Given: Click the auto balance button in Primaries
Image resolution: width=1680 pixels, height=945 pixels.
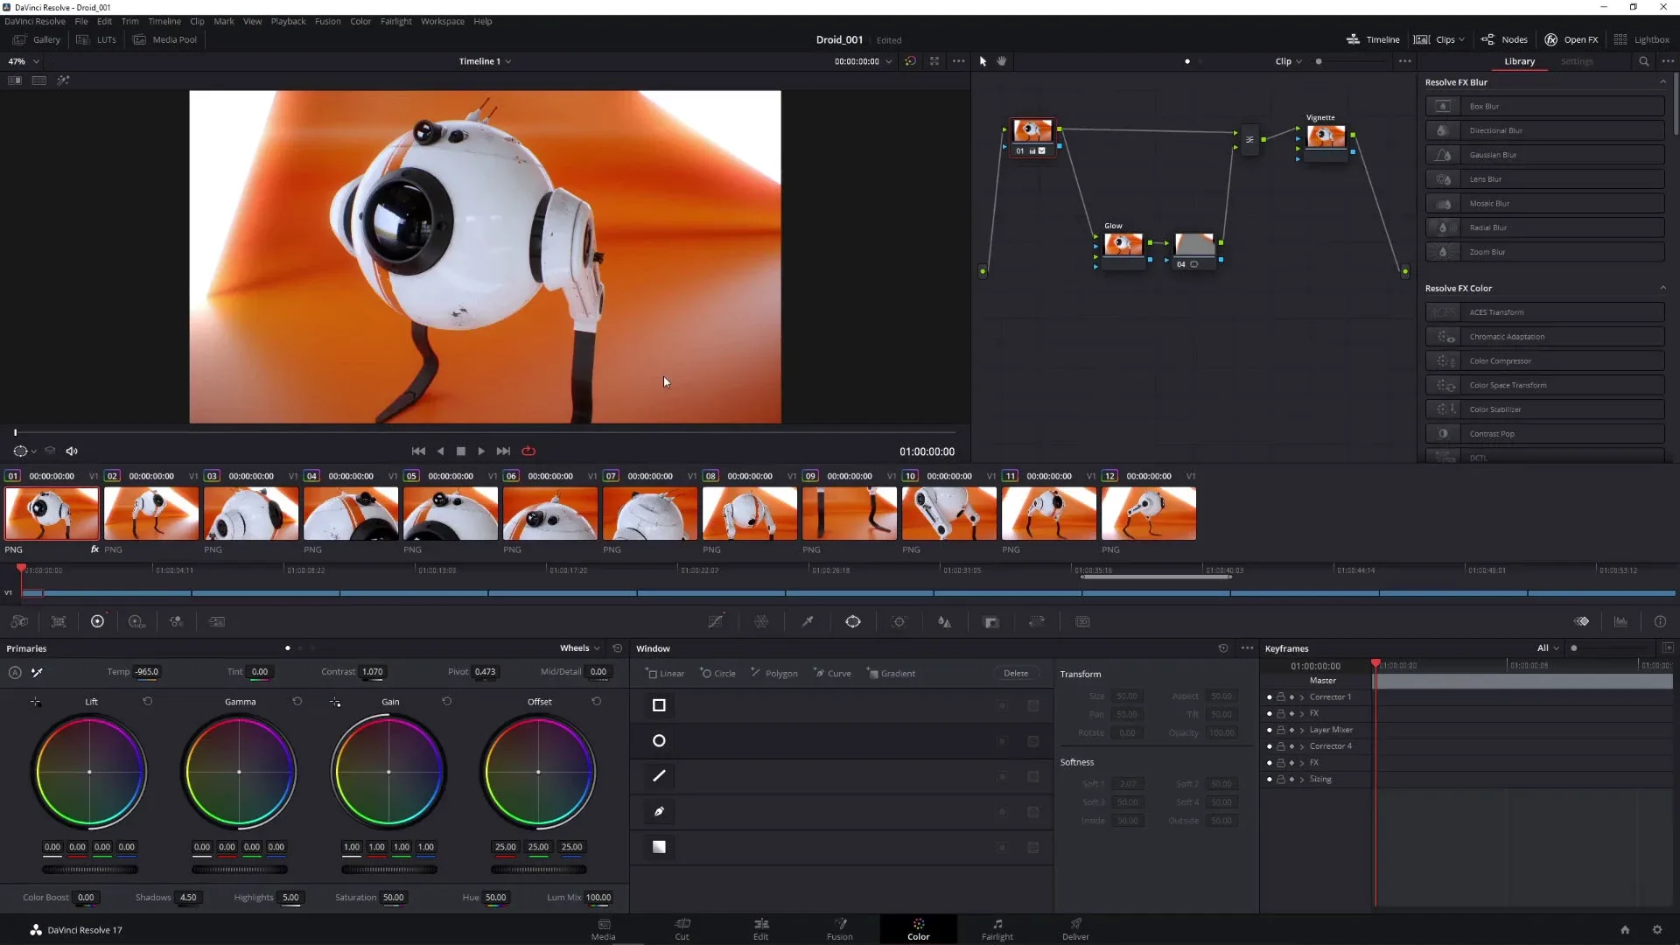Looking at the screenshot, I should click(15, 672).
